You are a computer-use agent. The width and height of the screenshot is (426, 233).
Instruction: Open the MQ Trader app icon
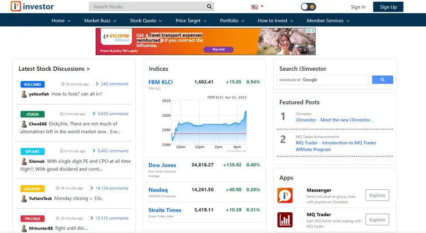pyautogui.click(x=285, y=220)
